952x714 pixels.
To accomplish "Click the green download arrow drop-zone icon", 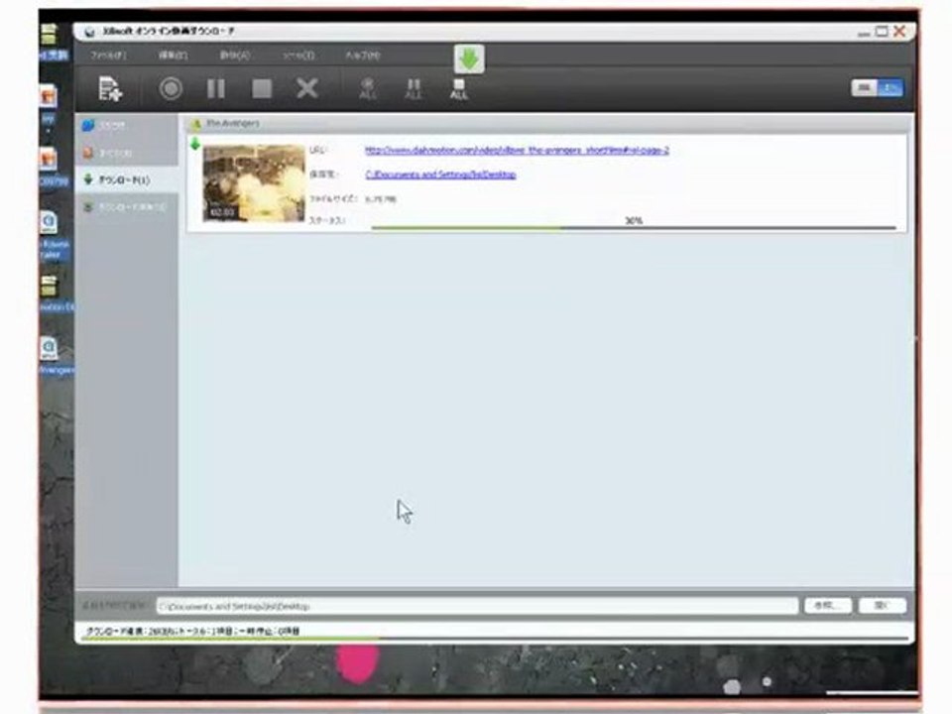I will click(469, 59).
